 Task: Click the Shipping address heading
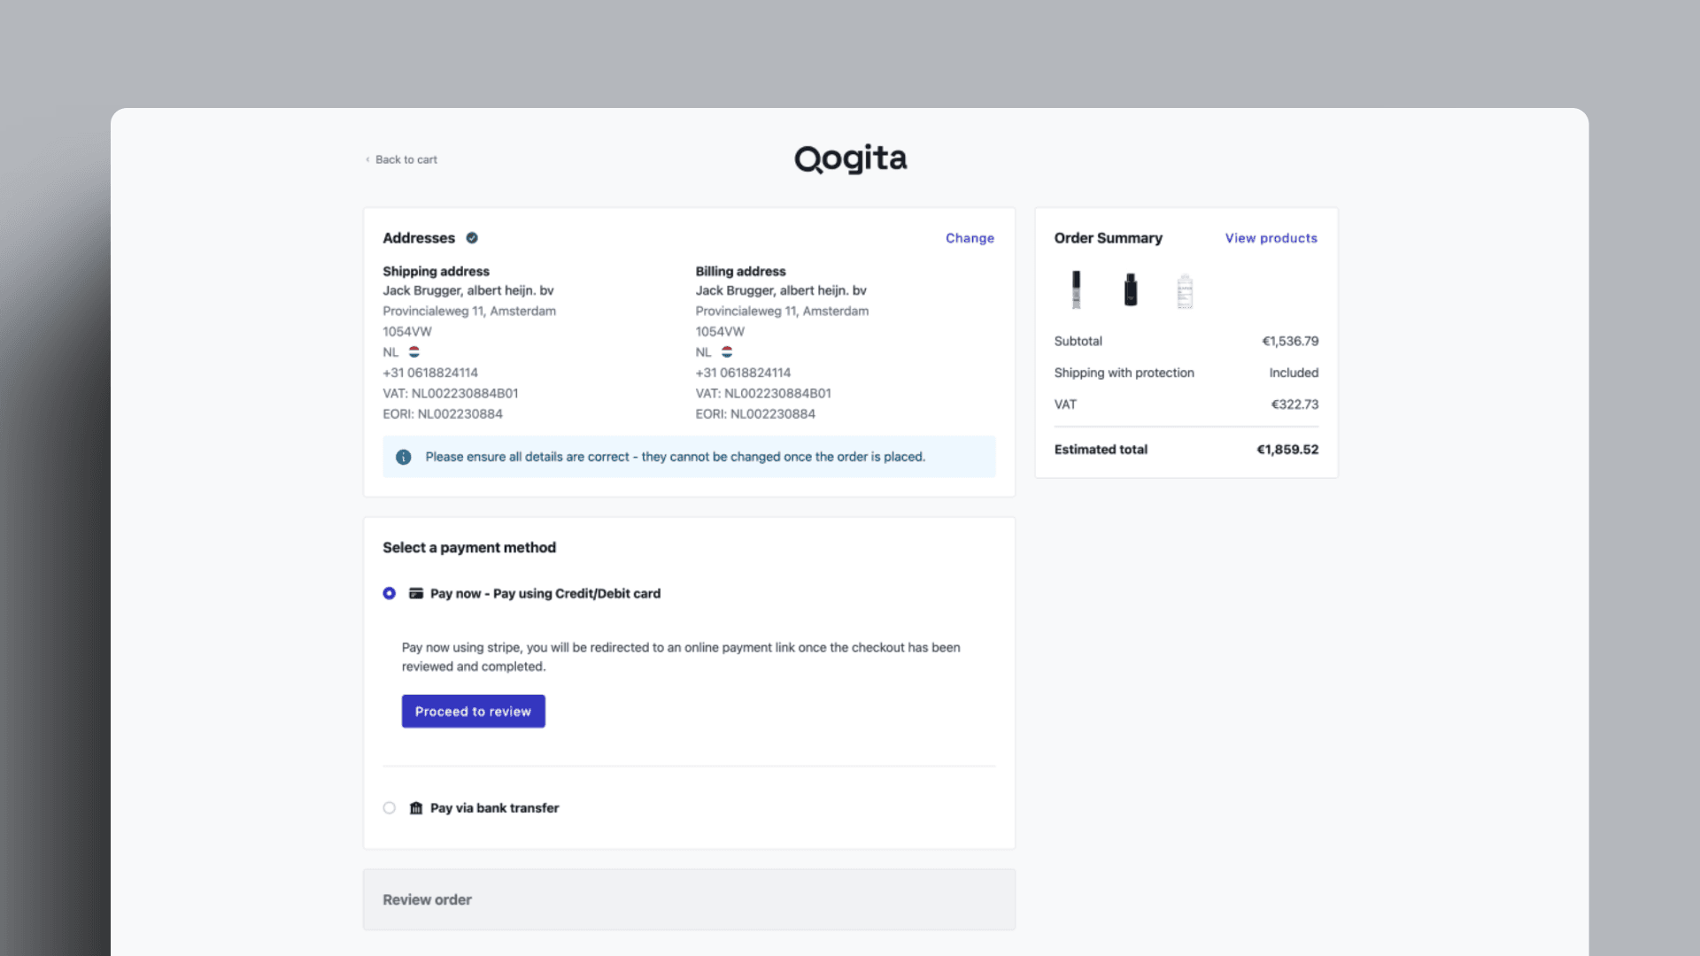point(436,271)
